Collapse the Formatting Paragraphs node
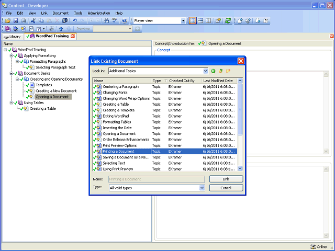This screenshot has height=251, width=335. (x=17, y=62)
